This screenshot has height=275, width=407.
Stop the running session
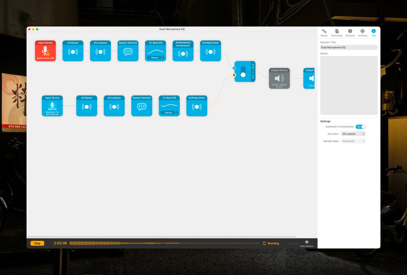pos(37,243)
